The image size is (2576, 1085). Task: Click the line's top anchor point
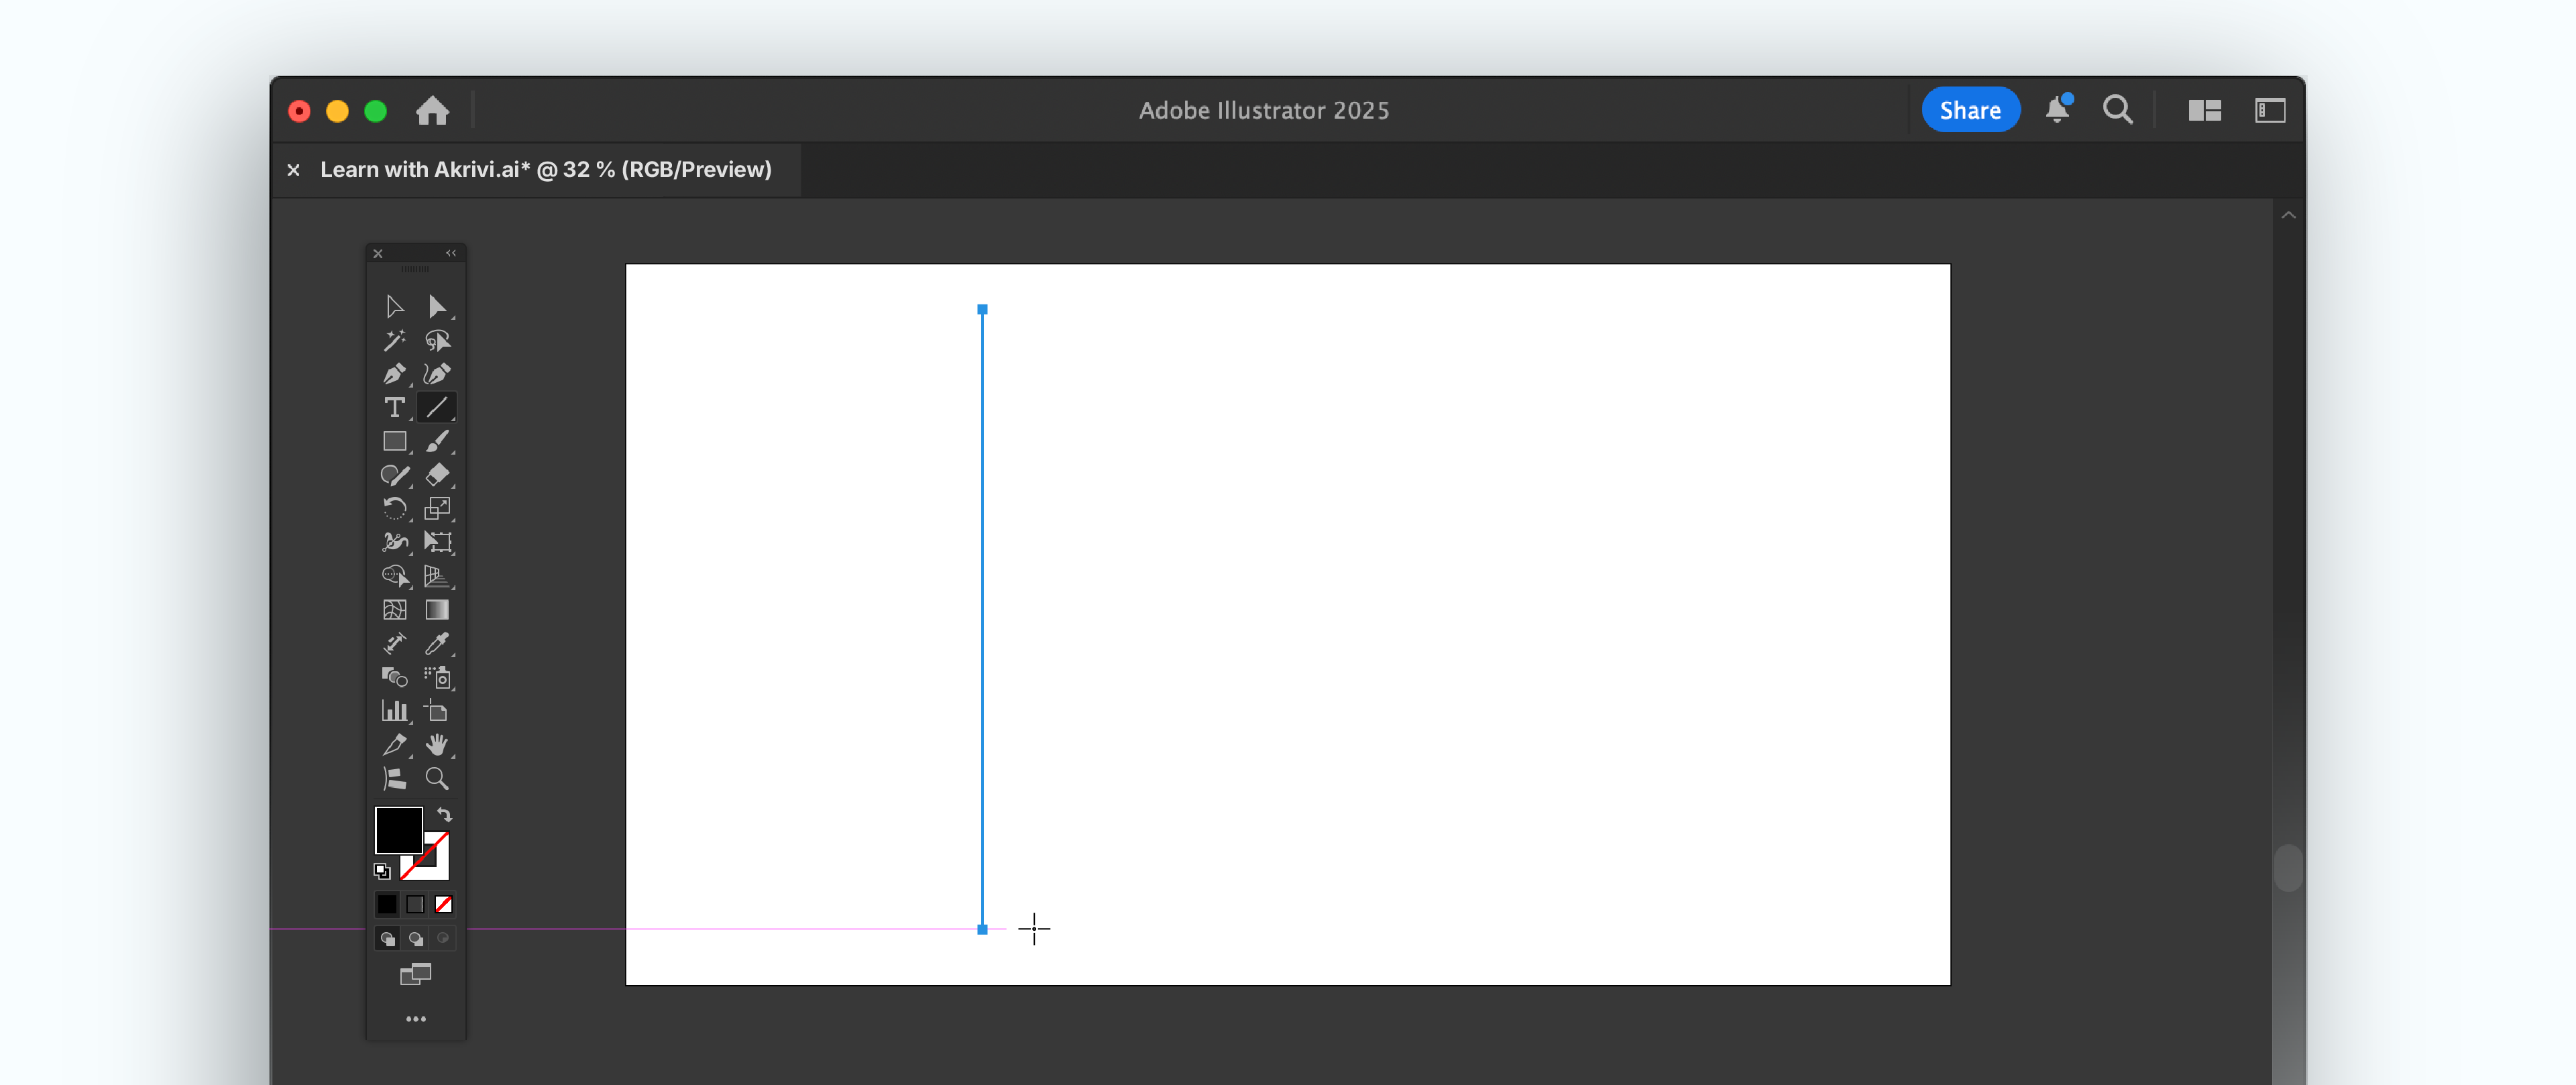pos(982,310)
